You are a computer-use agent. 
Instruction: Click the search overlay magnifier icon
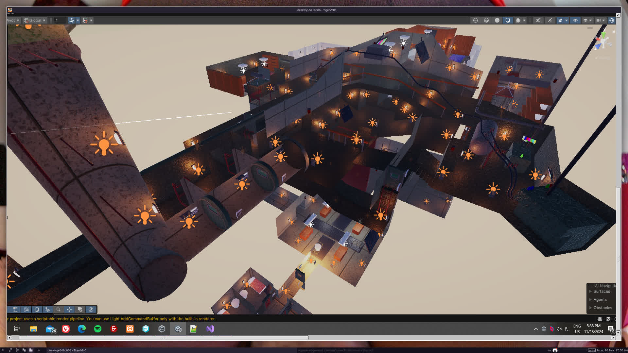click(59, 310)
